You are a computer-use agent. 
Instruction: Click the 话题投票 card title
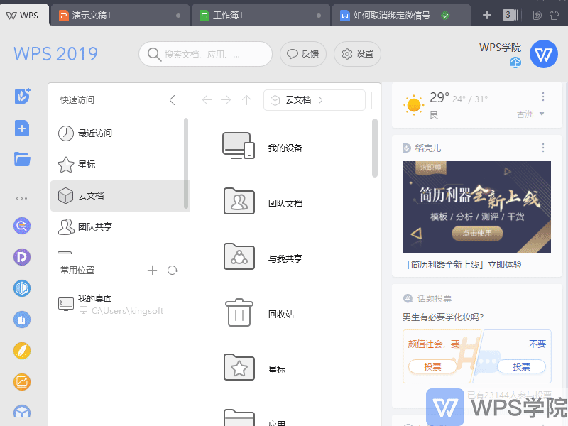pyautogui.click(x=435, y=298)
